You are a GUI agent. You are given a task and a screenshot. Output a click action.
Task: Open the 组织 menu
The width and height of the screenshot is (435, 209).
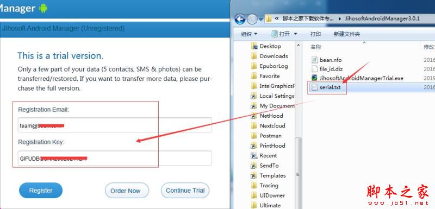(x=249, y=34)
